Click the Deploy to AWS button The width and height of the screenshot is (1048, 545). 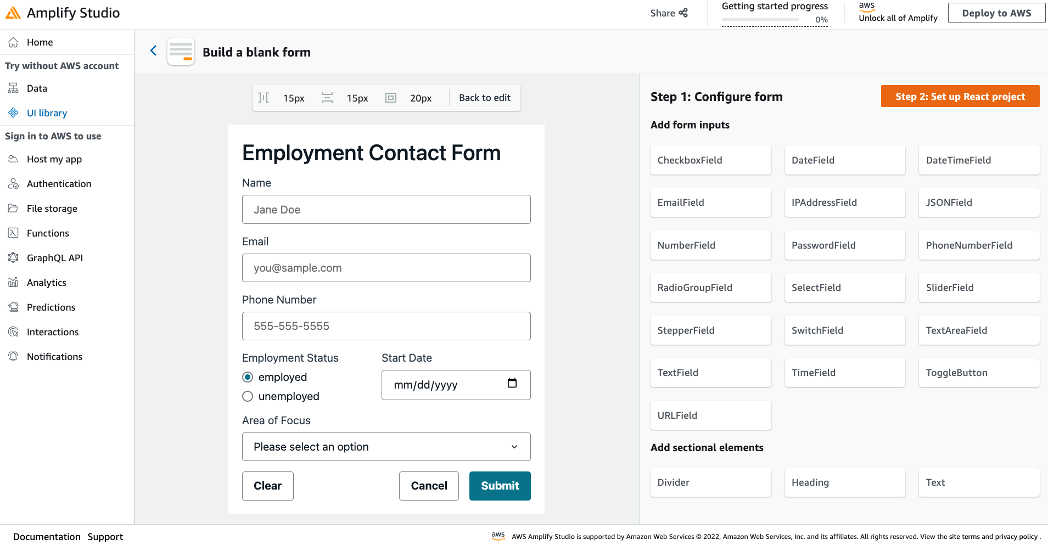[996, 13]
